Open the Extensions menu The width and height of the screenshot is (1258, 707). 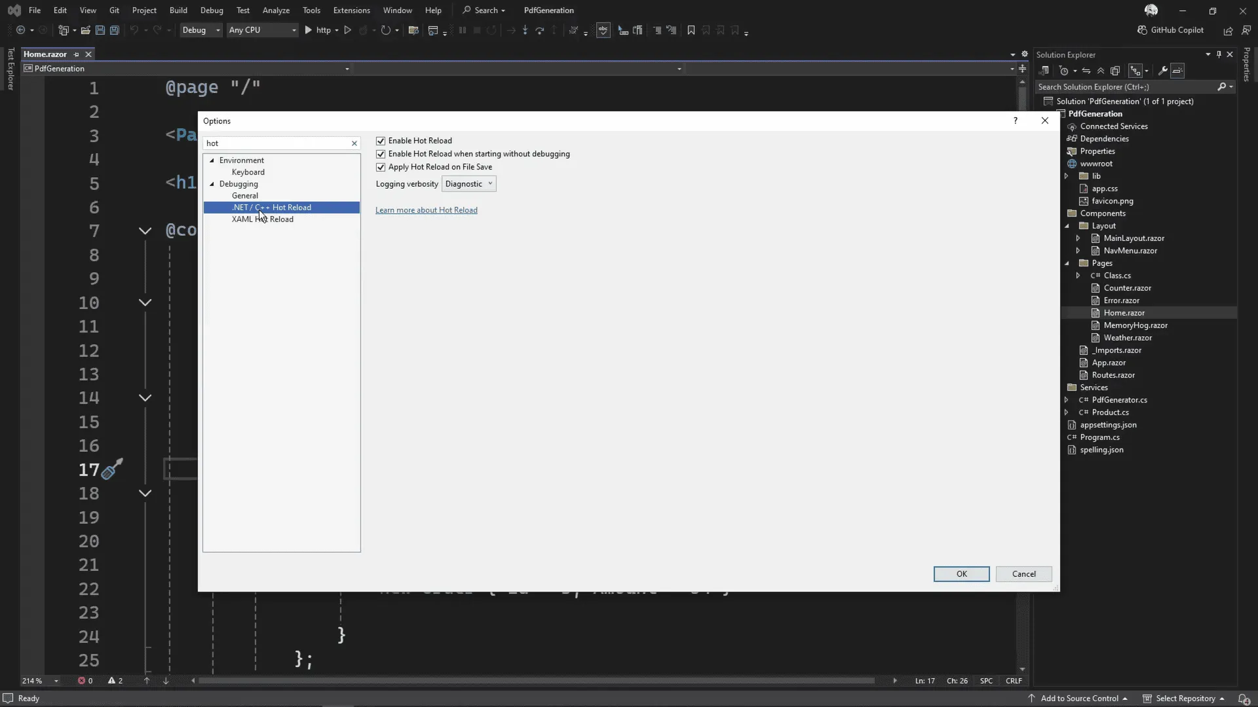[x=351, y=10]
